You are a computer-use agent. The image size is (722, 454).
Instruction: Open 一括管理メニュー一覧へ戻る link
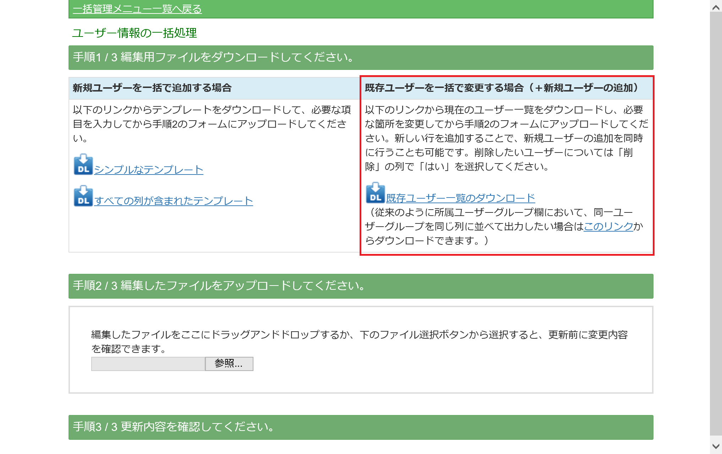[x=137, y=9]
